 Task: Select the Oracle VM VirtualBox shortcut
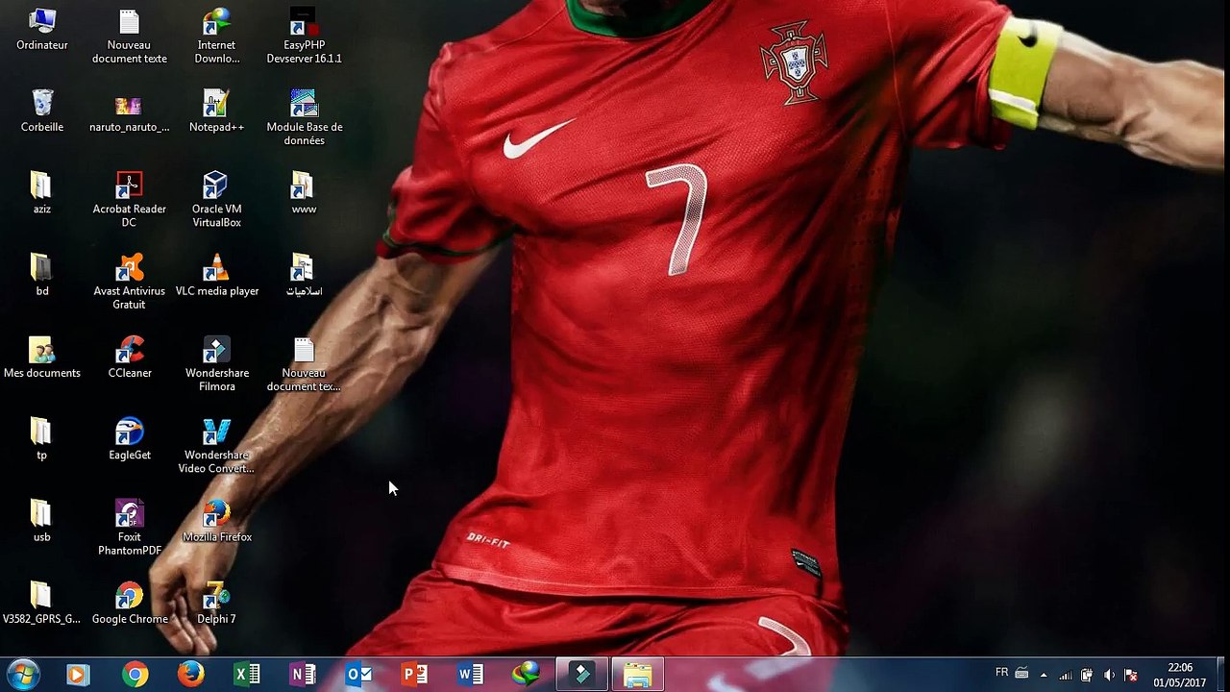217,200
